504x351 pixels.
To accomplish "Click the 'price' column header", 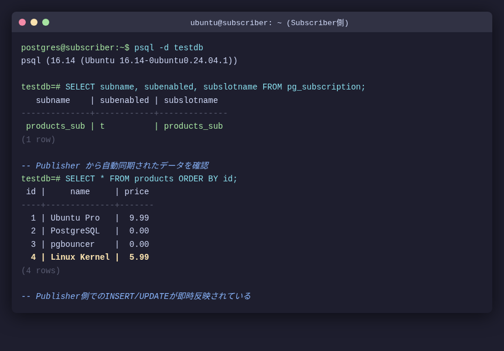I will point(137,192).
